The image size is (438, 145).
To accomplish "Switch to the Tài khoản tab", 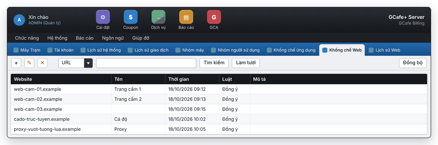I will [x=61, y=50].
